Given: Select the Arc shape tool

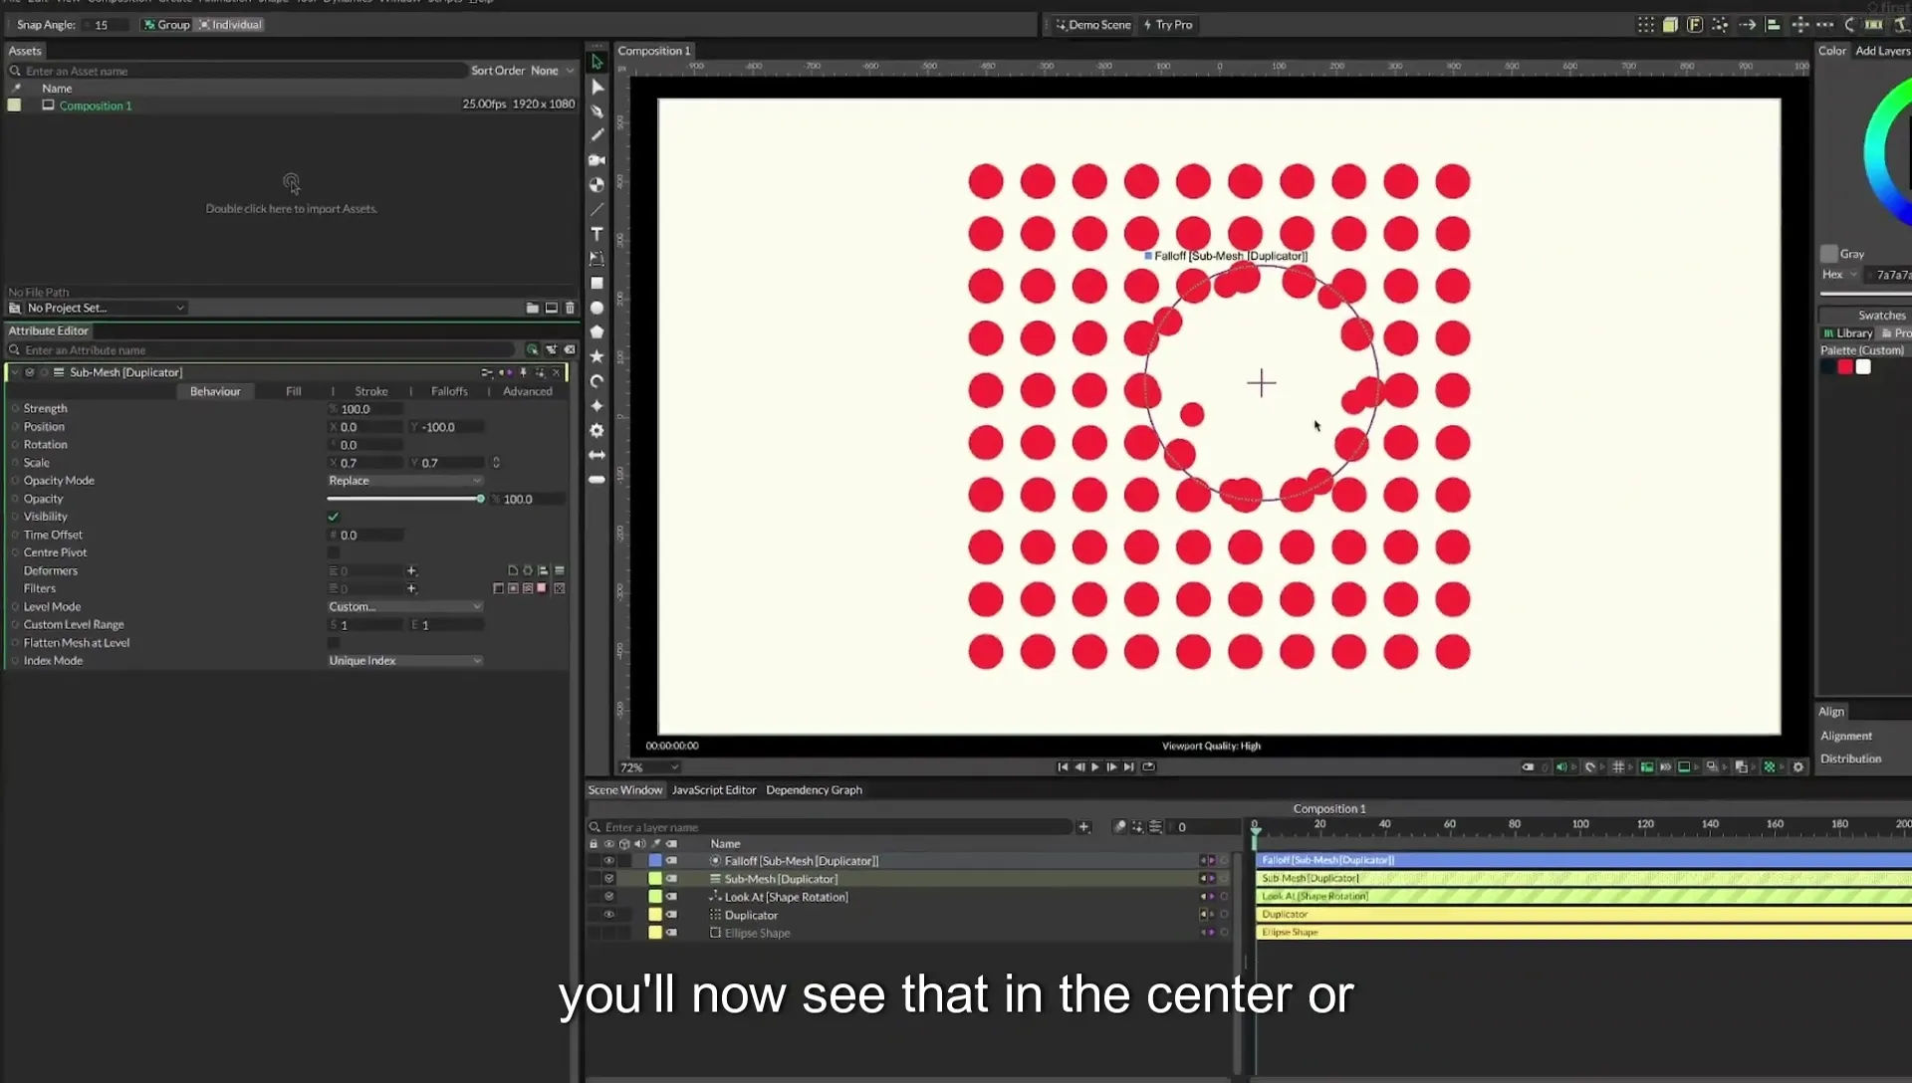Looking at the screenshot, I should pyautogui.click(x=597, y=381).
